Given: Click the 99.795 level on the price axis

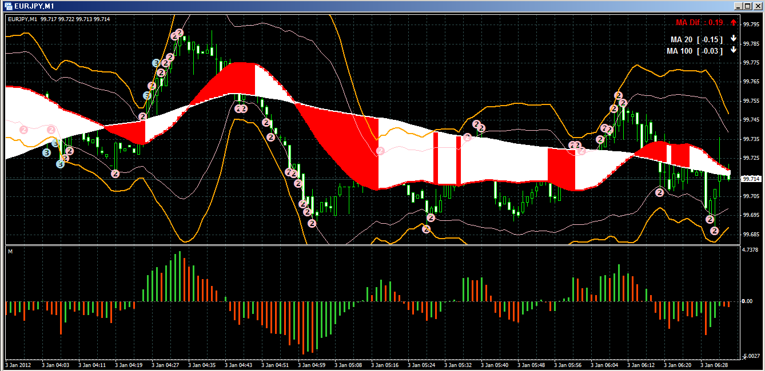Looking at the screenshot, I should pyautogui.click(x=750, y=24).
